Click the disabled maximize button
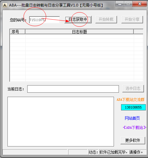Image resolution: width=148 pixels, height=158 pixels. 128,4
